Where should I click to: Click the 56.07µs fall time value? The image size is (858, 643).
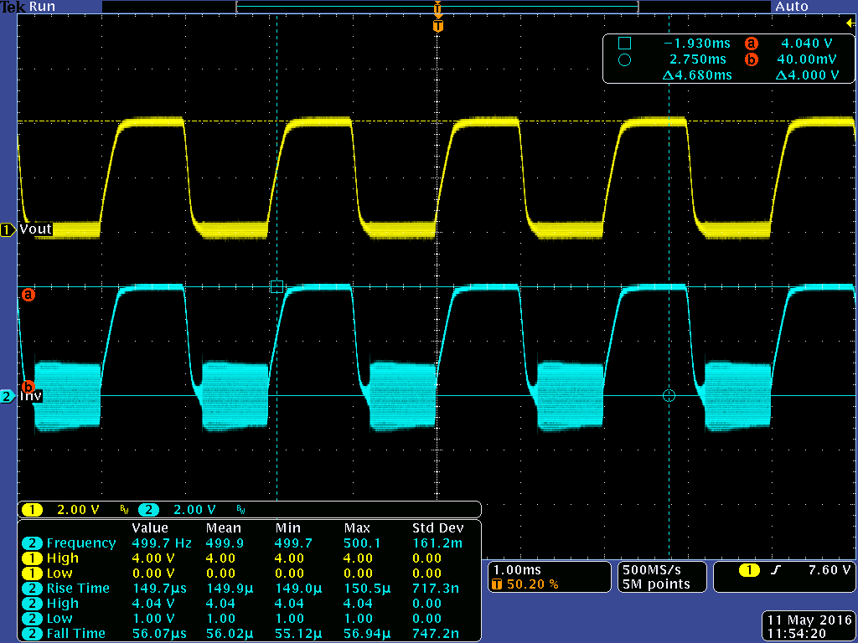tap(159, 635)
